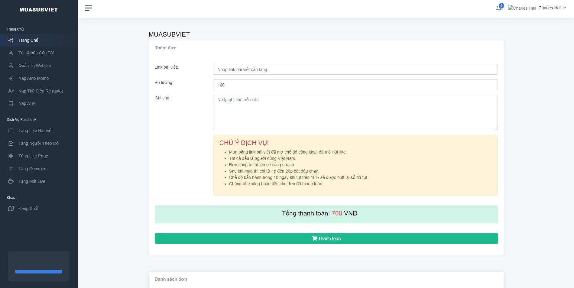Click the Tài Khoản Của Tôi user icon
Image resolution: width=574 pixels, height=288 pixels.
pyautogui.click(x=11, y=53)
